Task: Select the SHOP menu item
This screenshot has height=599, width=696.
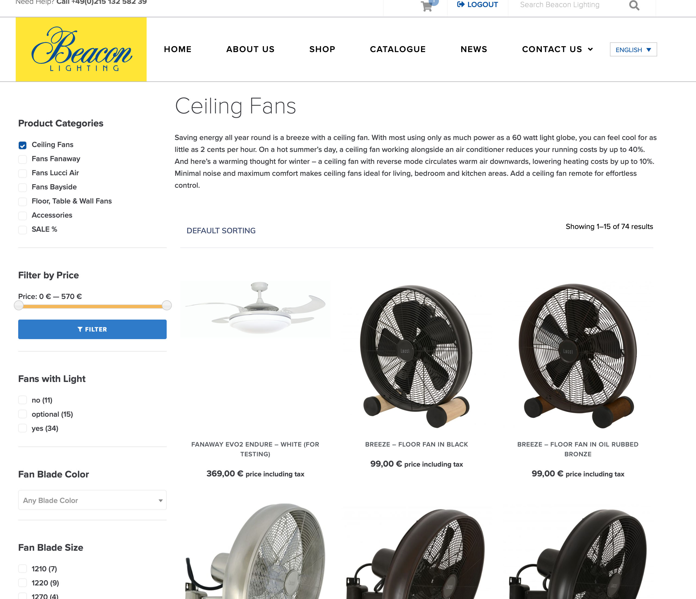Action: (322, 50)
